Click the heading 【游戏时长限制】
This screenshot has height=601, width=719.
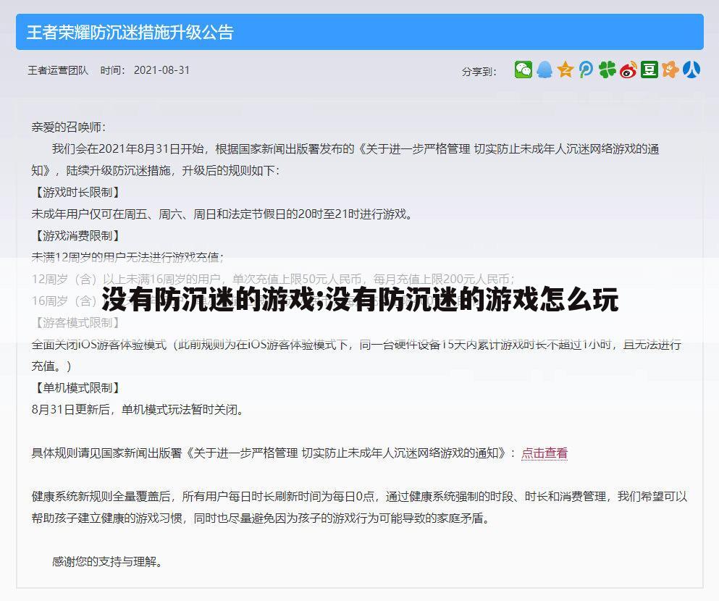[x=77, y=192]
